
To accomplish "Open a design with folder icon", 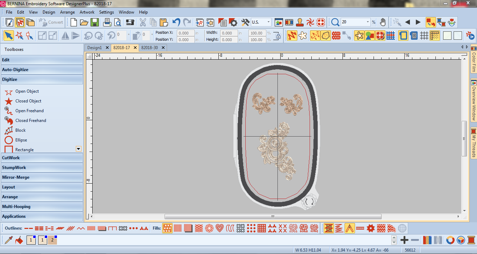I will [x=84, y=22].
